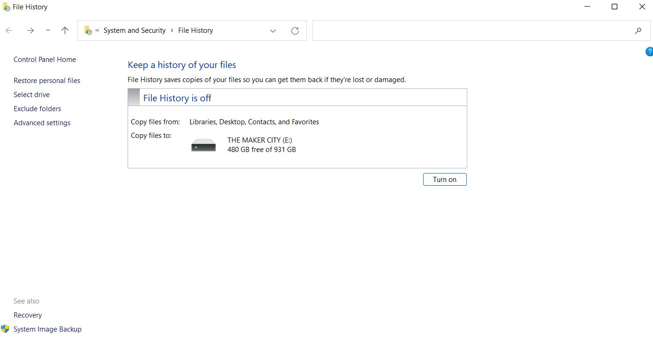Click the forward navigation arrow

(x=30, y=30)
